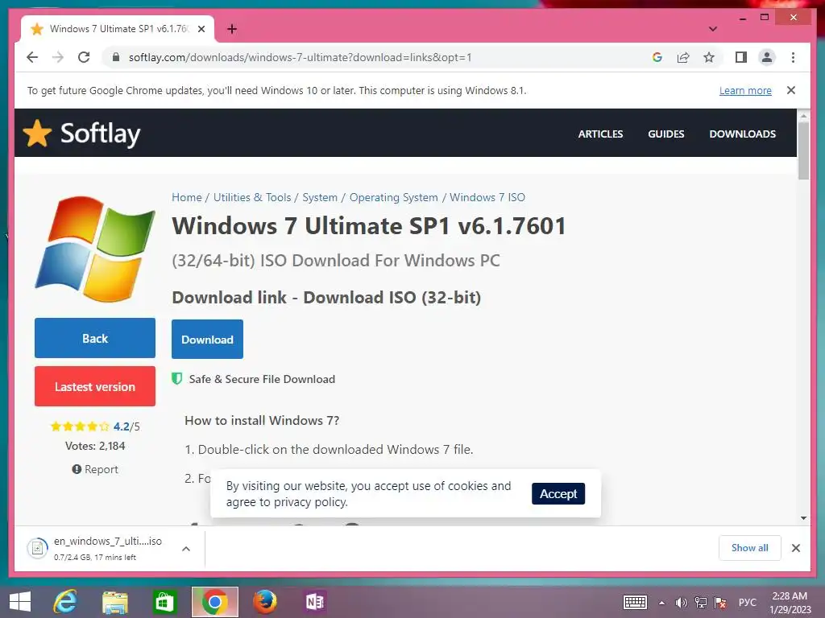Reload the page with the refresh icon
Image resolution: width=825 pixels, height=618 pixels.
point(84,57)
